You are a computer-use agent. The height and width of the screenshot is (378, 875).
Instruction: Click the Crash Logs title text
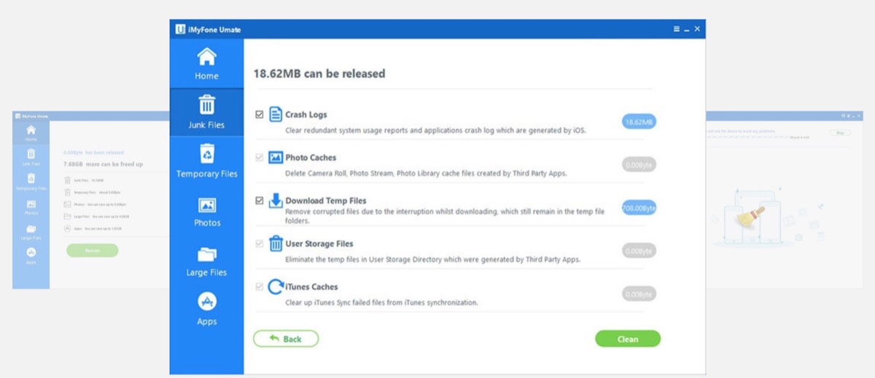(x=306, y=115)
